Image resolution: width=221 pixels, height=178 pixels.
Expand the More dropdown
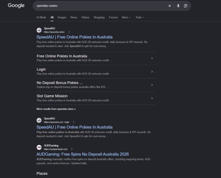point(126,17)
